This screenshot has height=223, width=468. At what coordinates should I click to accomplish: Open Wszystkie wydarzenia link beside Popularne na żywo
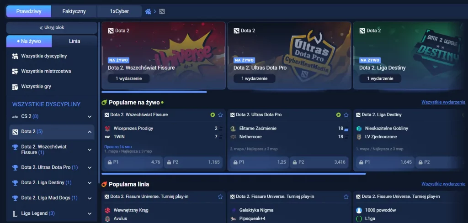tap(443, 102)
